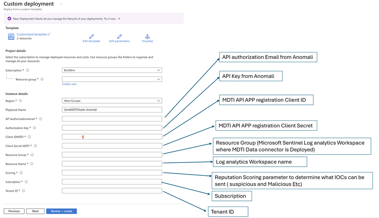Click the info icon beside AP Iauthorizationemail
The width and height of the screenshot is (379, 218).
click(41, 119)
